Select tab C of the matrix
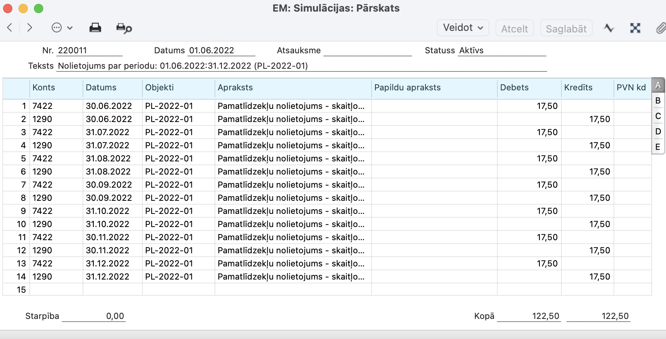The width and height of the screenshot is (666, 339). point(658,116)
